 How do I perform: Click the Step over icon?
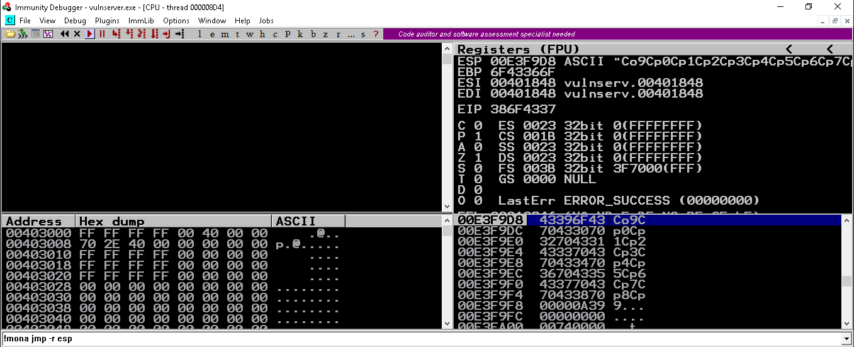coord(129,34)
